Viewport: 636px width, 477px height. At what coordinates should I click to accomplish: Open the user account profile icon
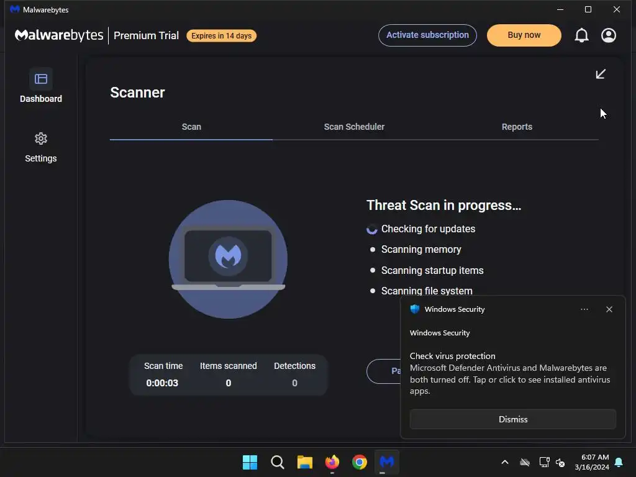(609, 35)
